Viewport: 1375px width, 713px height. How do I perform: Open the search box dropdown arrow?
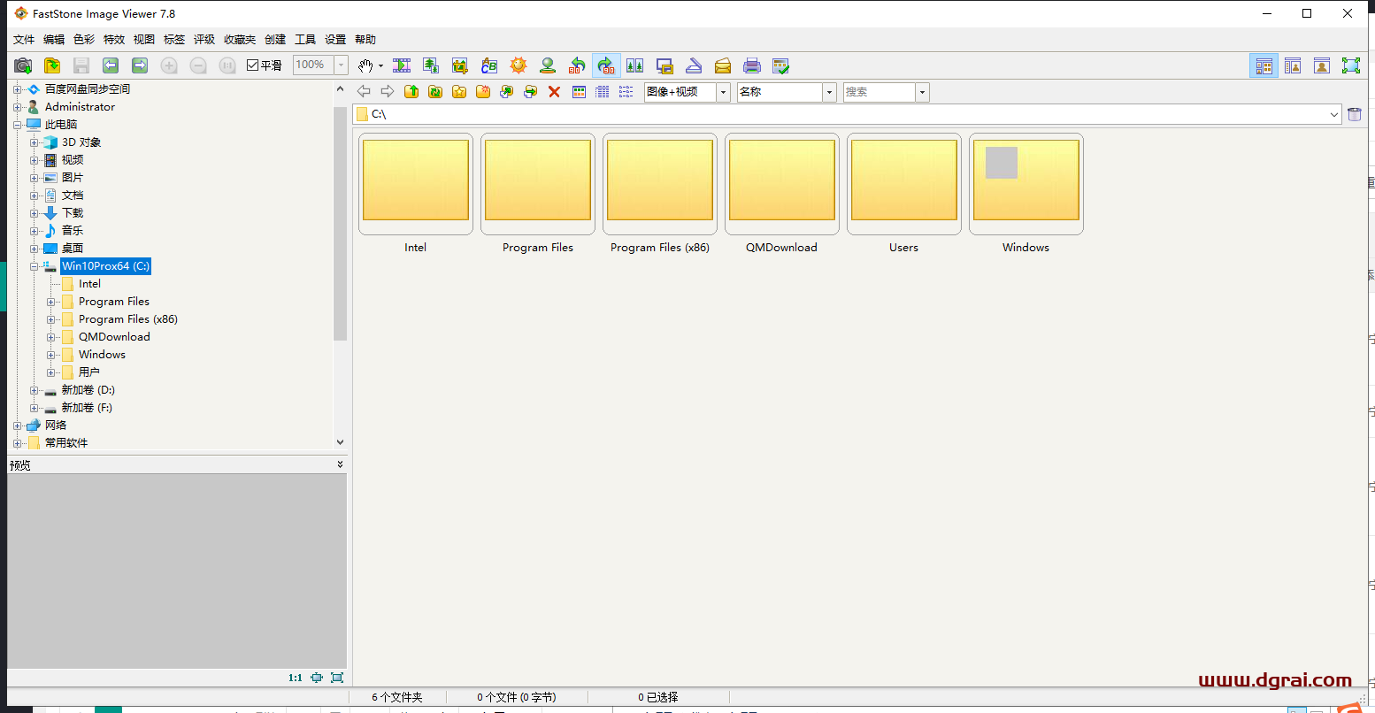coord(923,92)
